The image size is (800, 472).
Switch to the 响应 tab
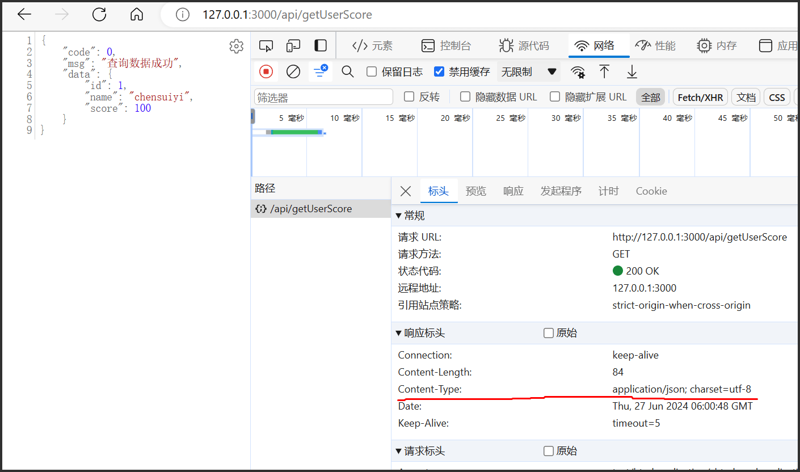(513, 191)
